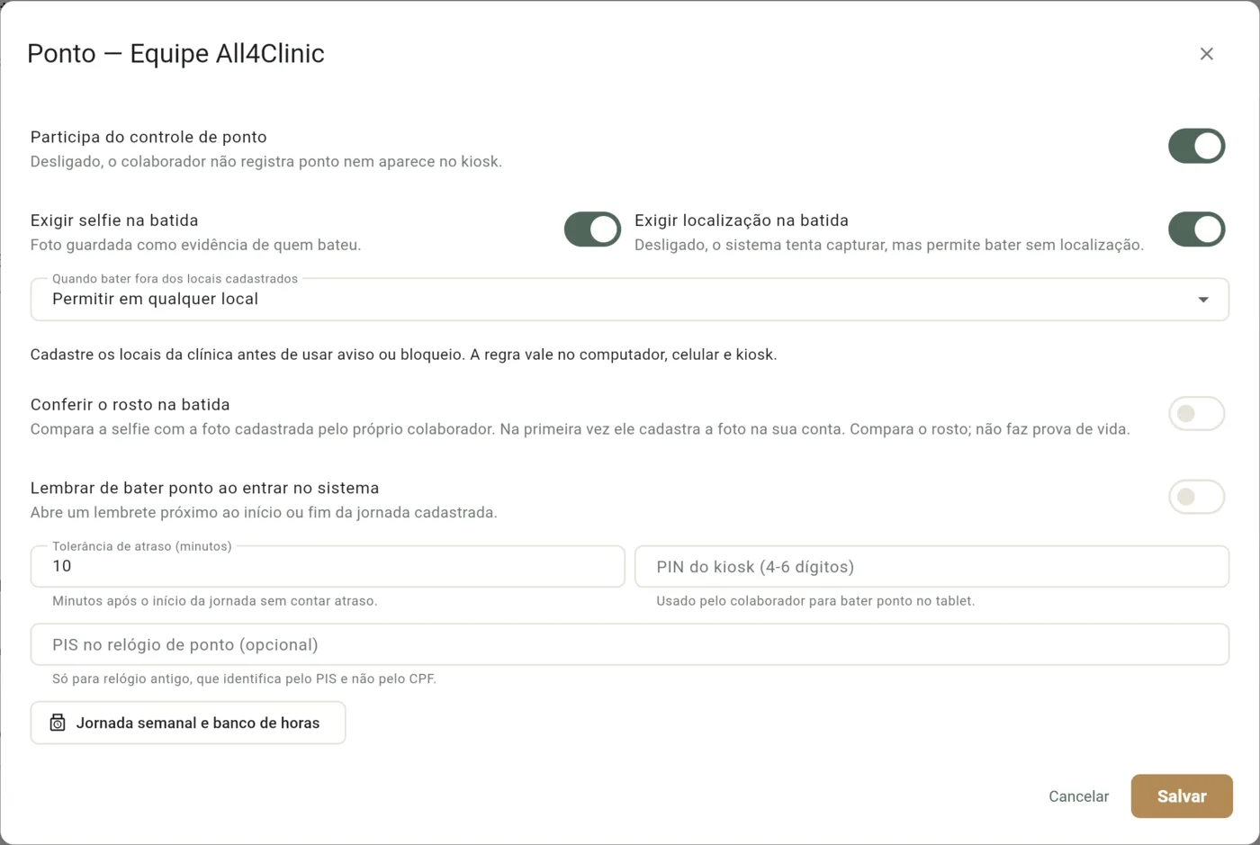Click hint 'Usado pelo colaborador para bater ponto no tablet.'
Image resolution: width=1260 pixels, height=845 pixels.
click(x=815, y=601)
